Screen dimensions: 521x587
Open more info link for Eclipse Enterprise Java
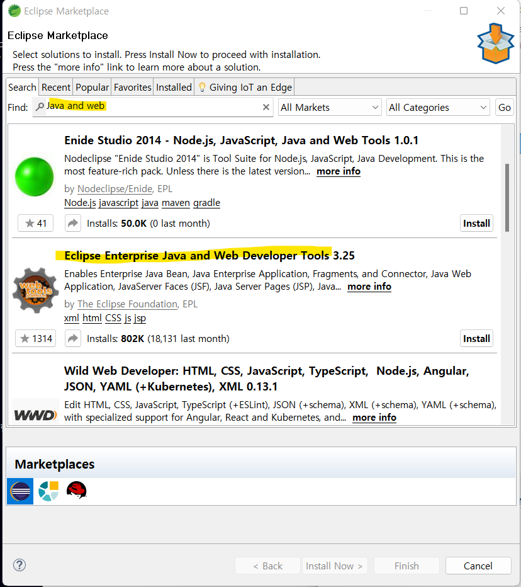(369, 287)
